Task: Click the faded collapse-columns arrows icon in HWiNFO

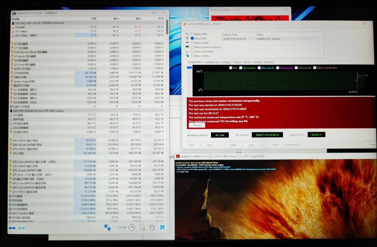Action: [22, 228]
